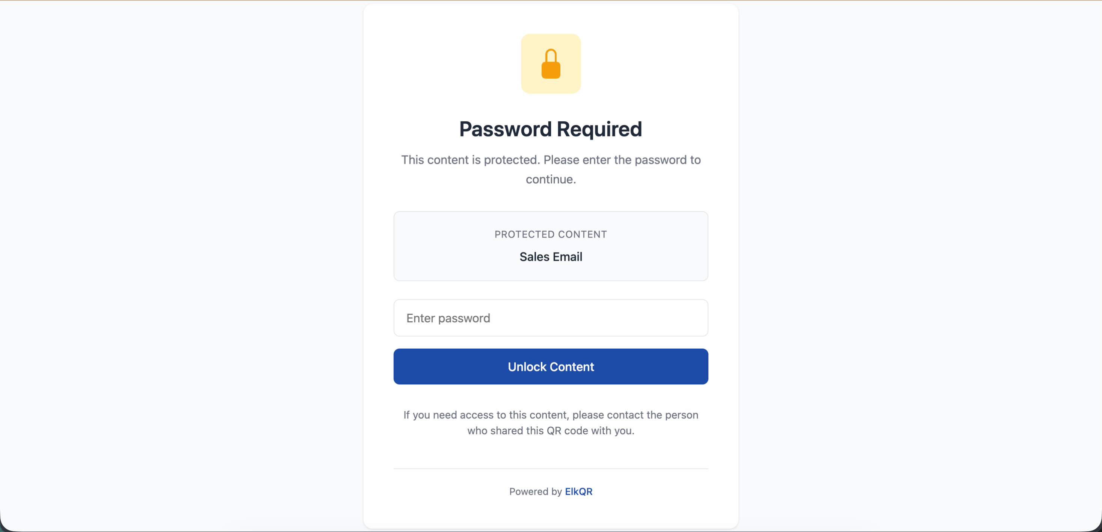Select the lock body inside the yellow square
Image resolution: width=1102 pixels, height=532 pixels.
point(551,71)
